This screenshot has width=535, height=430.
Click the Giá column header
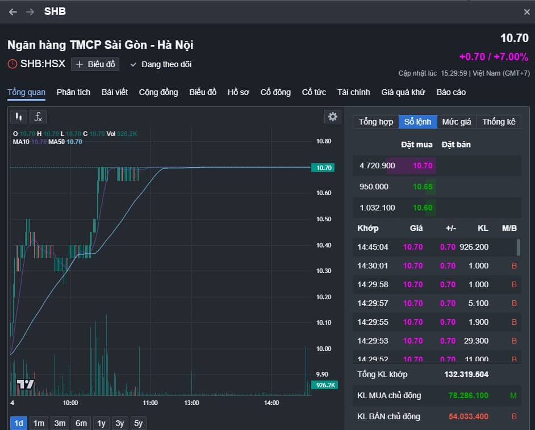416,228
